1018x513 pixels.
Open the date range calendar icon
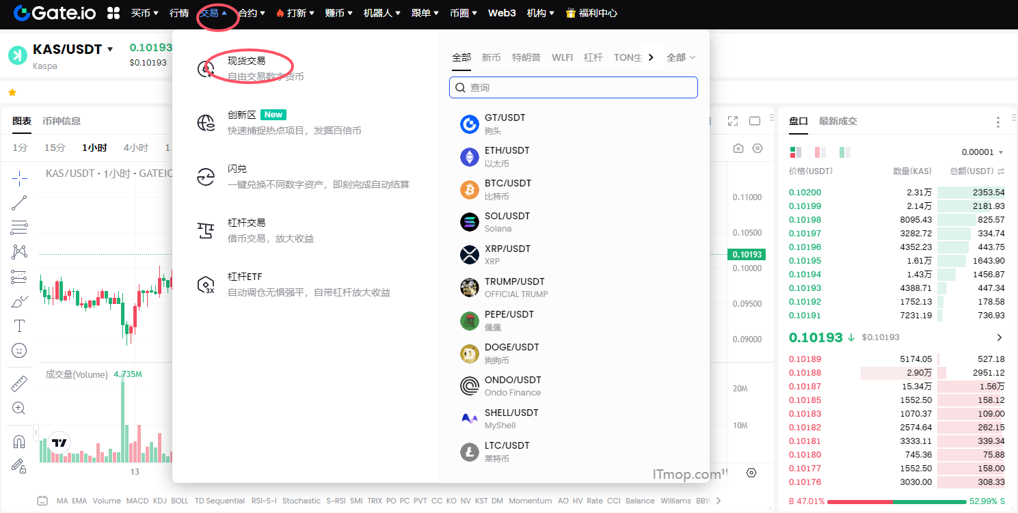42,501
